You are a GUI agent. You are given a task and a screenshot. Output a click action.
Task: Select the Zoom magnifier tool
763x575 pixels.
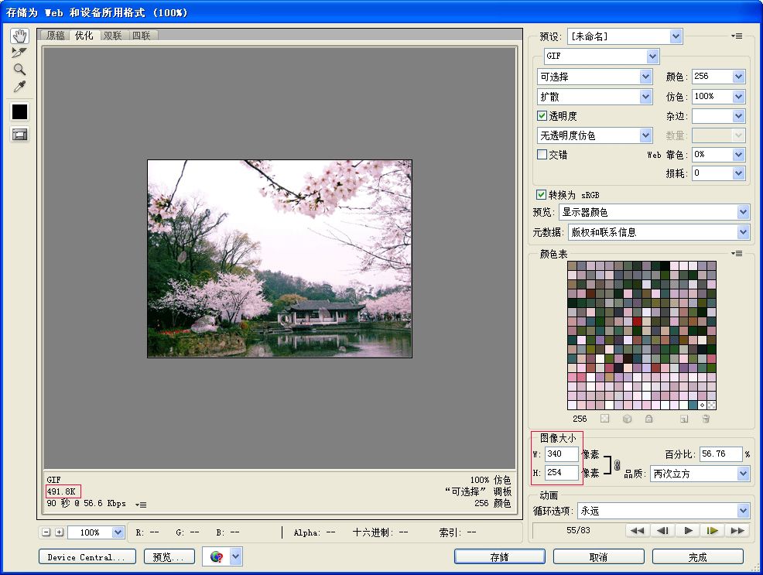click(x=19, y=70)
